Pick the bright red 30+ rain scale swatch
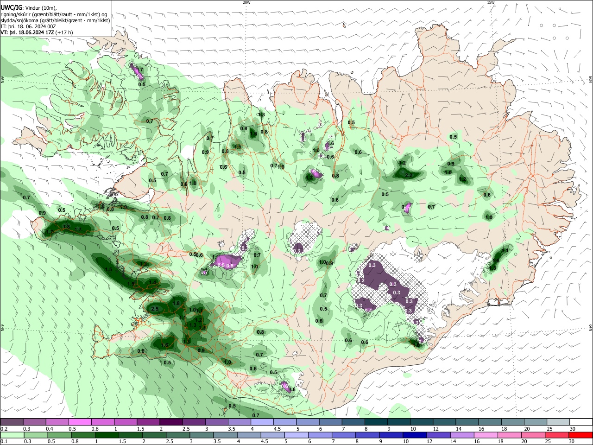 (581, 435)
